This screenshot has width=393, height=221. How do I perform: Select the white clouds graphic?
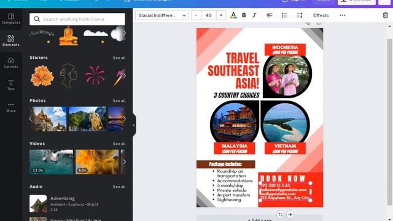pos(96,34)
